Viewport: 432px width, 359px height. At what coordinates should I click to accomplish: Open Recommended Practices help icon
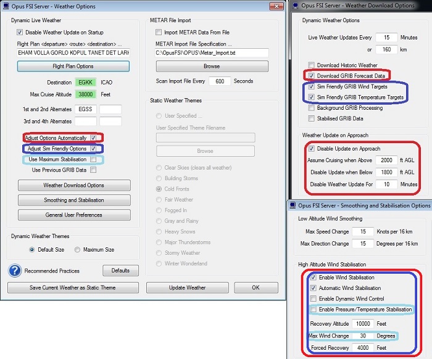15,271
